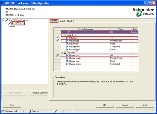Collapse the Input T->O parameter group
This screenshot has width=157, height=114.
click(x=62, y=35)
